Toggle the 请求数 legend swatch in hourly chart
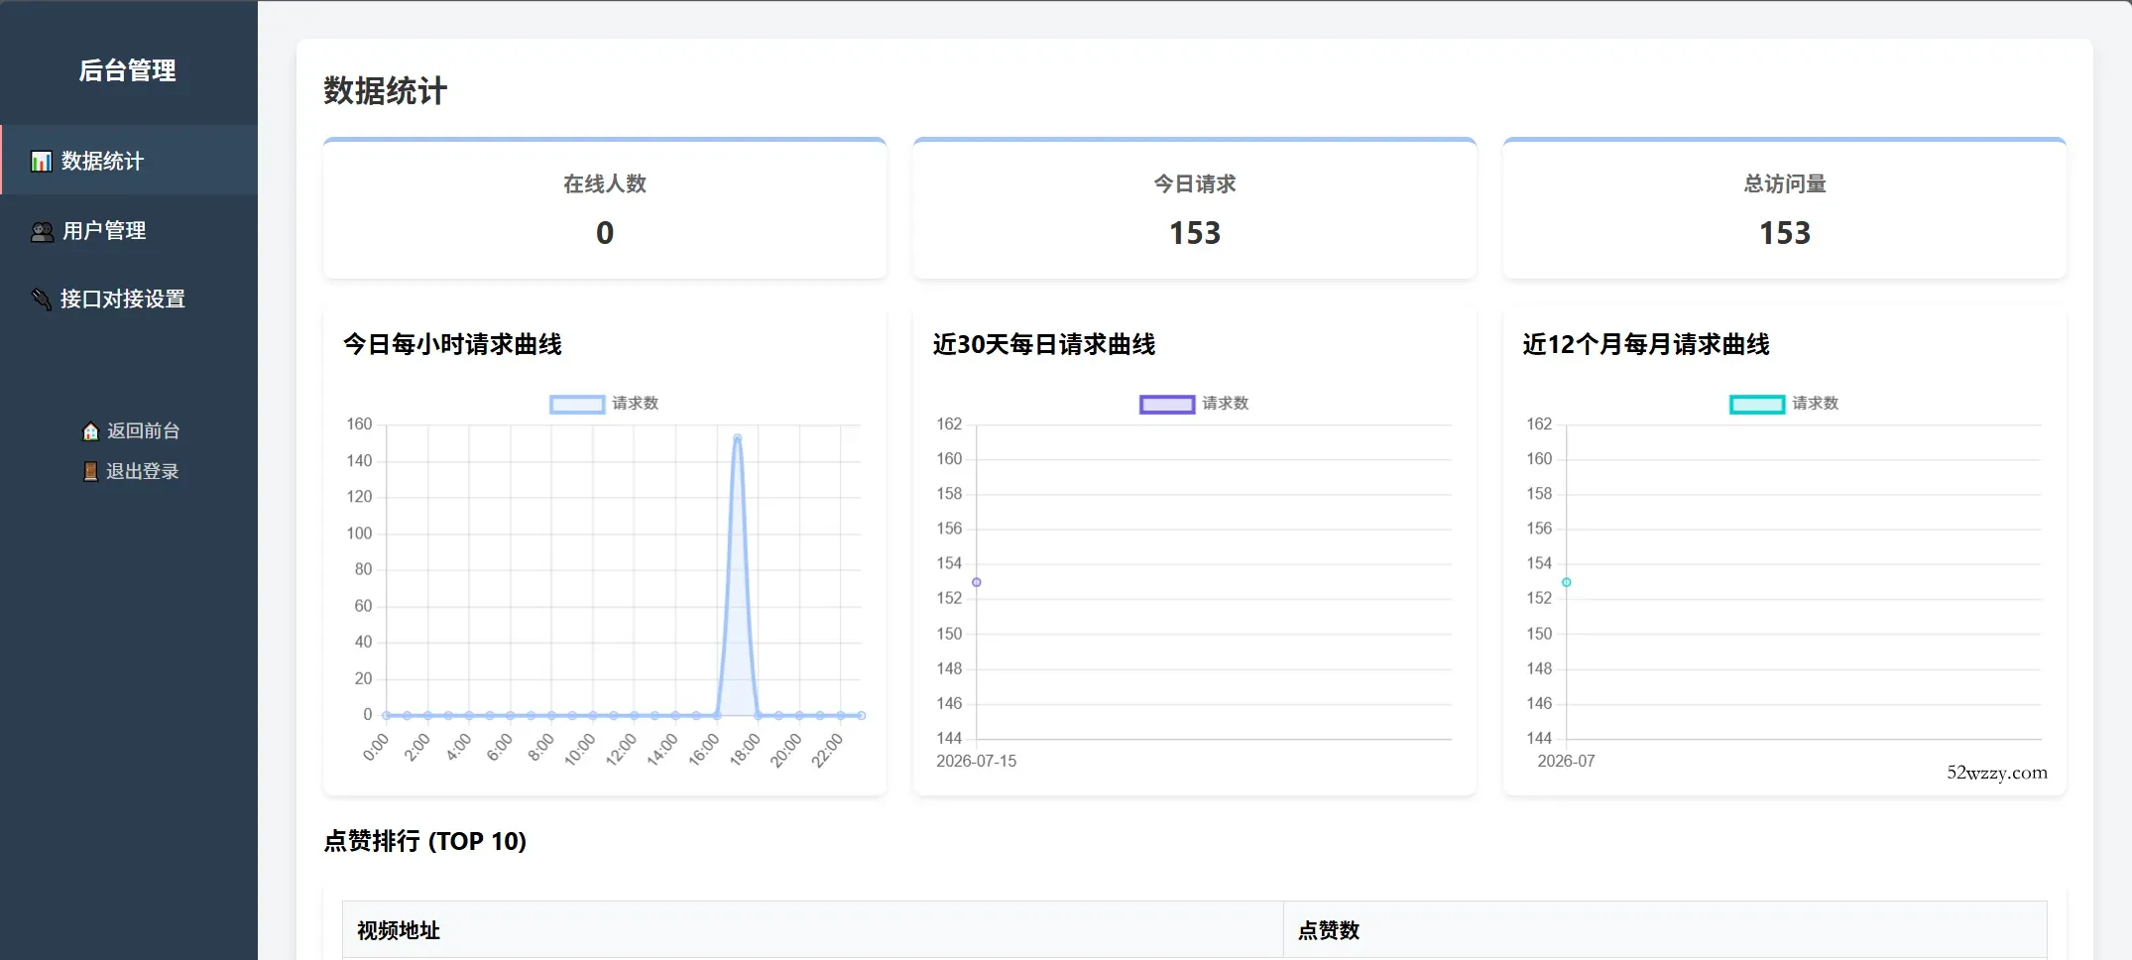The width and height of the screenshot is (2132, 960). click(x=577, y=405)
